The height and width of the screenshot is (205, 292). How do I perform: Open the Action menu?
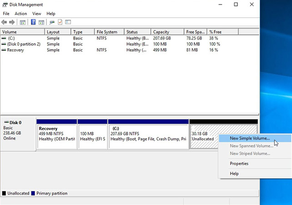(x=20, y=14)
